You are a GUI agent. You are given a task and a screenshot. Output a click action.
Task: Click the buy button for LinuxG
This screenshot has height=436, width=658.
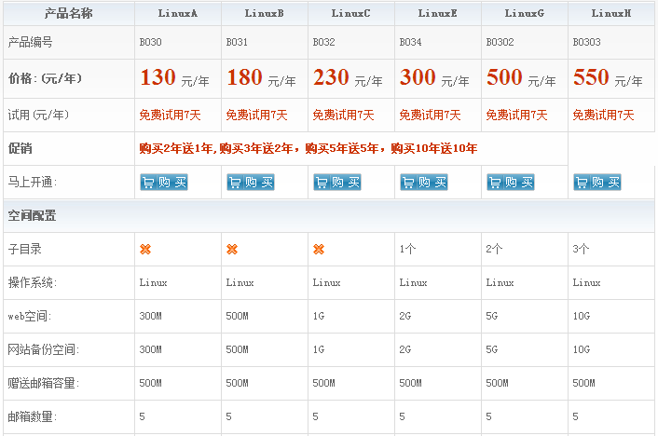coord(511,182)
